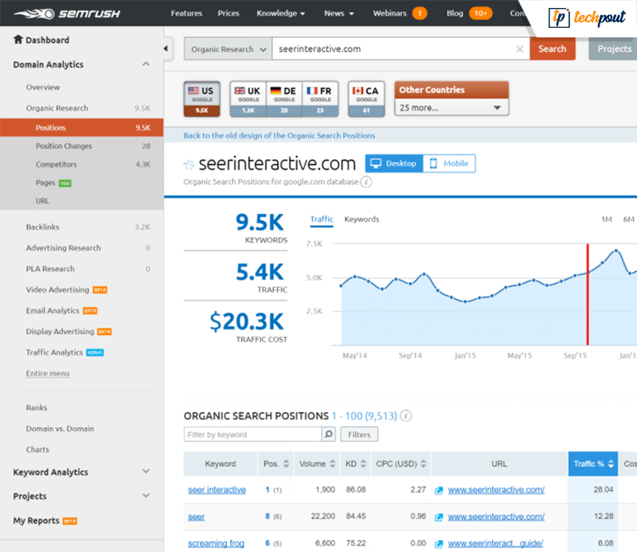Expand the Keyword Analytics section
This screenshot has height=552, width=637.
point(146,472)
